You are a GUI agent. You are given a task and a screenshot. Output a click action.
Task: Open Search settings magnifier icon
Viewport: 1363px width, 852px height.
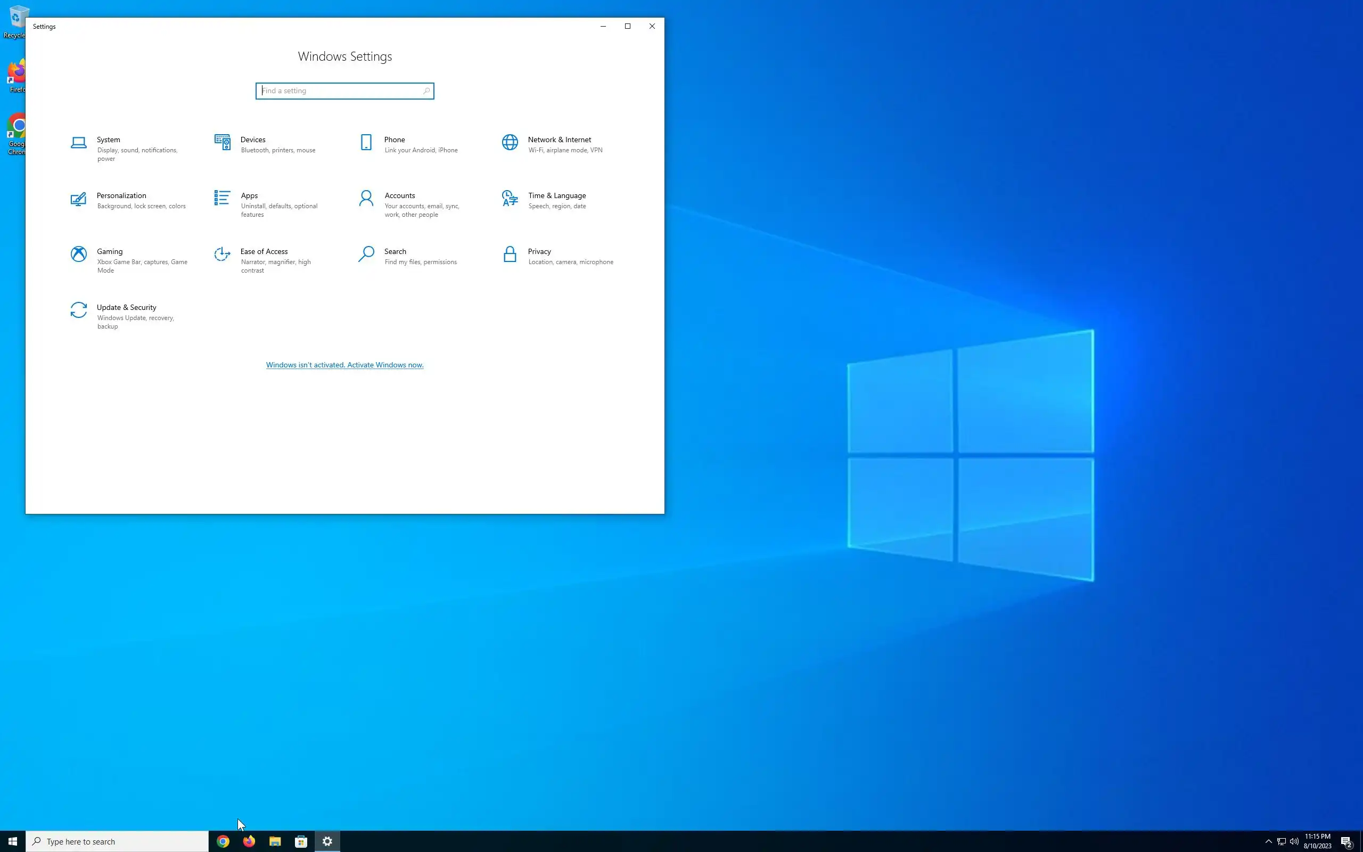click(x=366, y=254)
